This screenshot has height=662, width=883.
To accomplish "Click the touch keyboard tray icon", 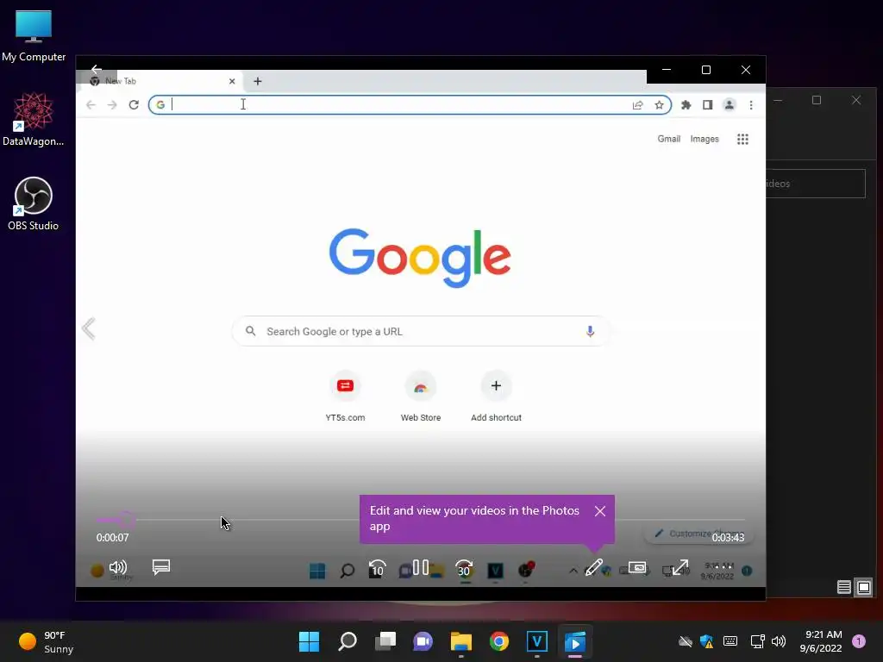I will coord(730,641).
